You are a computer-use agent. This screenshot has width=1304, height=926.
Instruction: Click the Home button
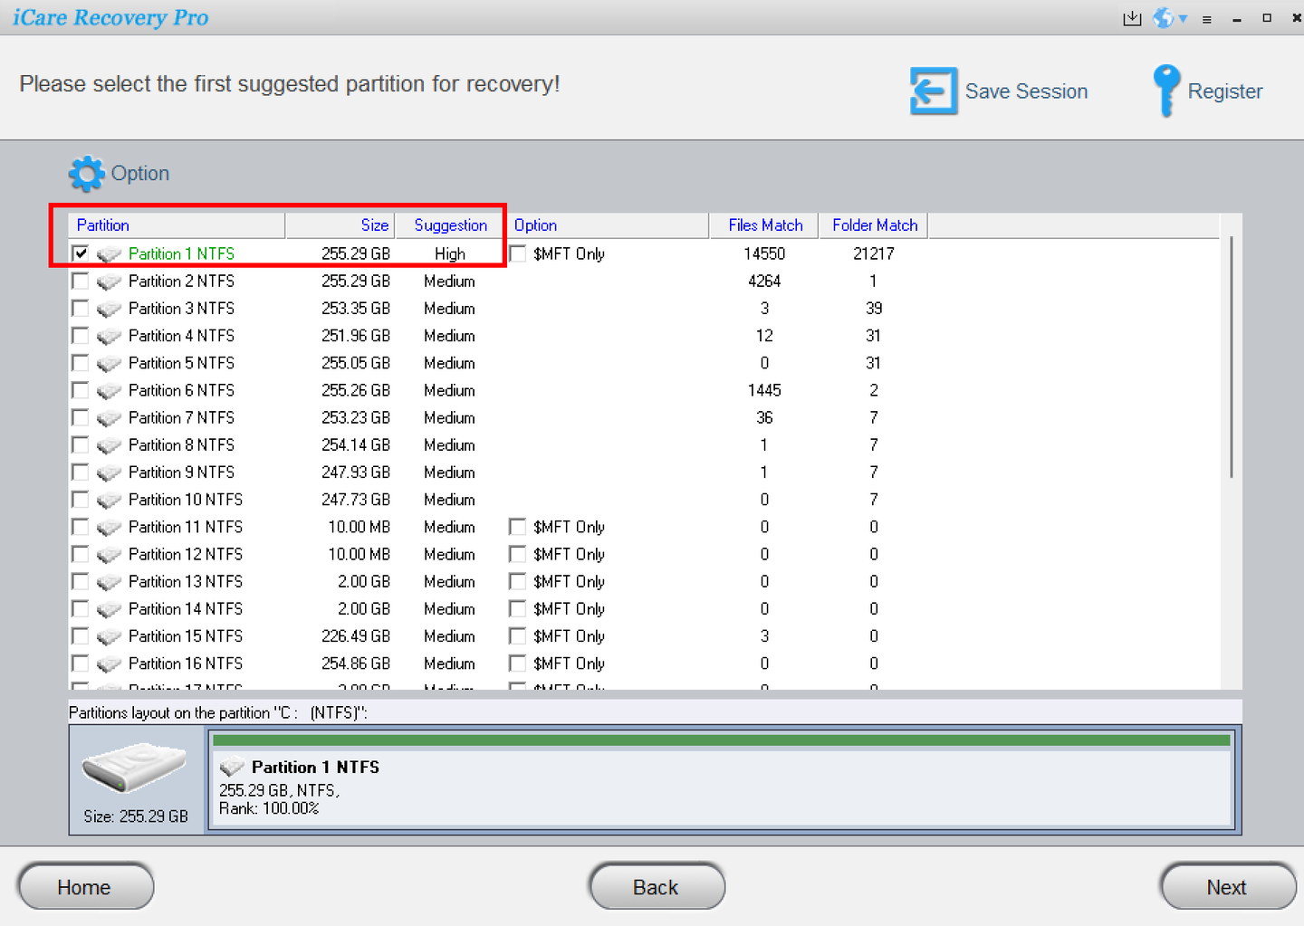point(84,887)
